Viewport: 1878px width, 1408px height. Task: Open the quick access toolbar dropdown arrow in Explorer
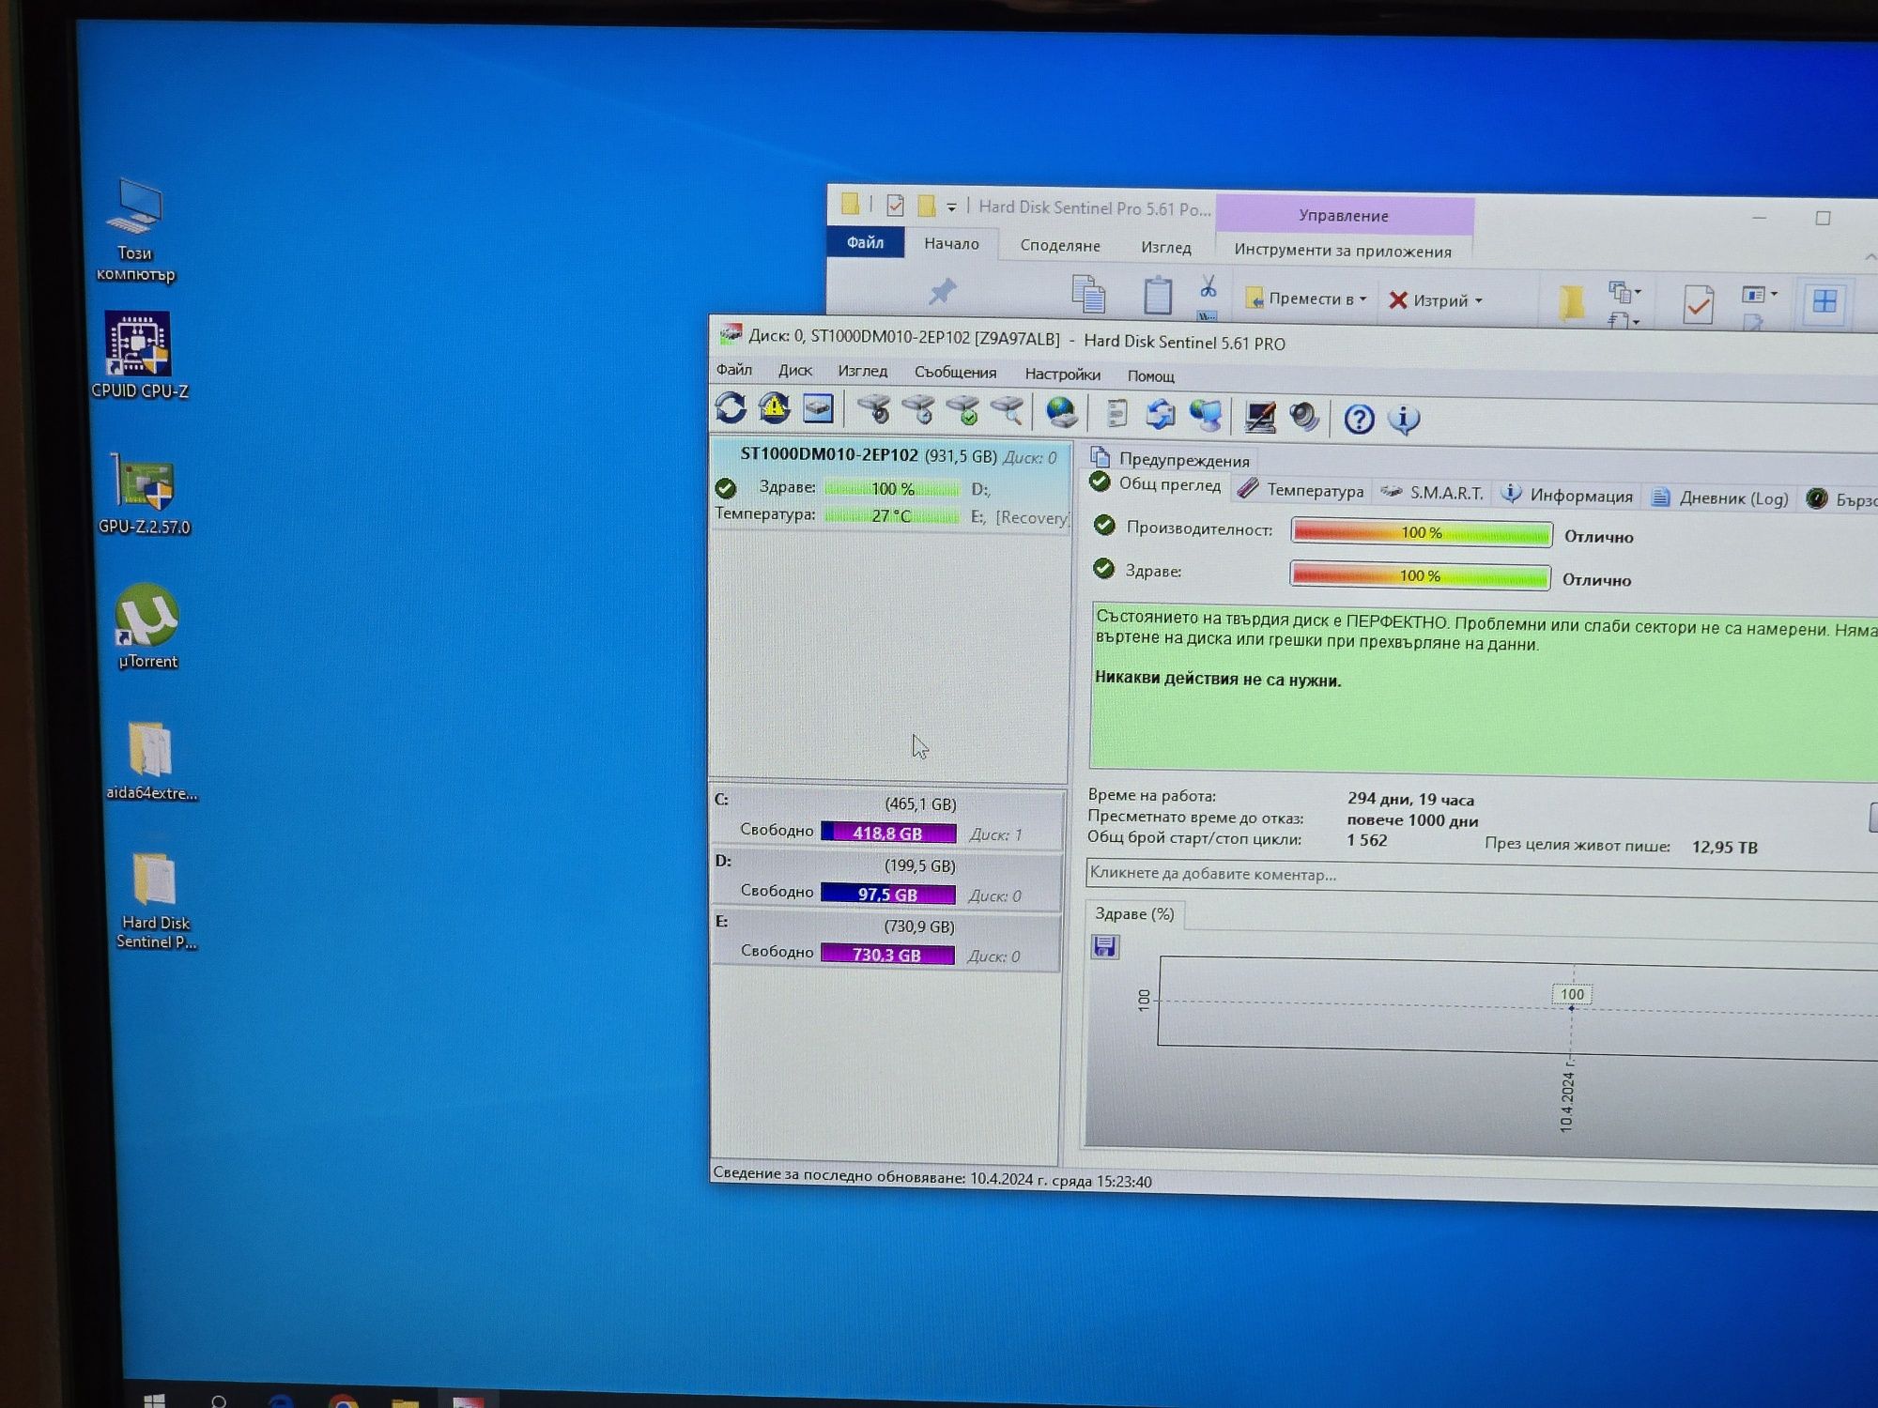(x=951, y=207)
